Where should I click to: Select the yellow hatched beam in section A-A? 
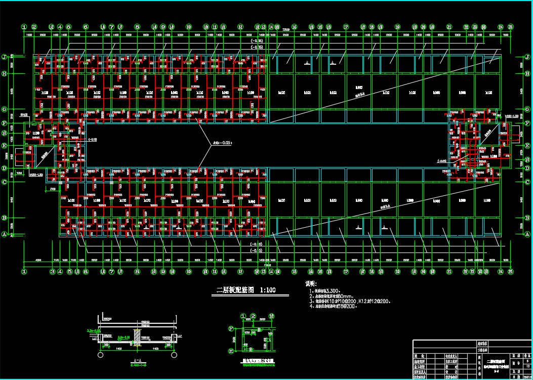(x=137, y=337)
